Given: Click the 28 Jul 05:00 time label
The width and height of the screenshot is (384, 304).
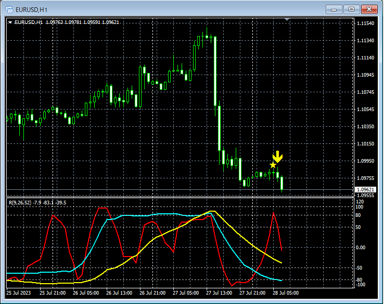Looking at the screenshot, I should click(286, 293).
